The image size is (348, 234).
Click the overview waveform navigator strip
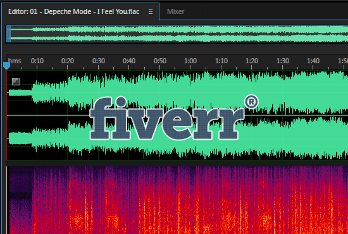[177, 34]
